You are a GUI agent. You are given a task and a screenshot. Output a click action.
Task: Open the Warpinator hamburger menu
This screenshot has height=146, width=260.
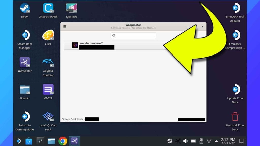tap(65, 26)
